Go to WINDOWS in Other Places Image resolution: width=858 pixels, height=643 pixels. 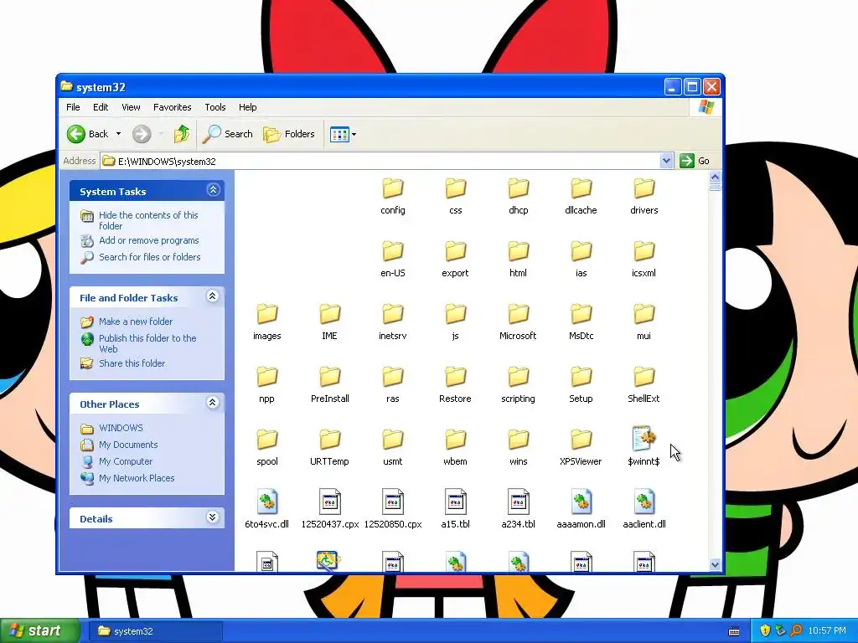(x=121, y=428)
